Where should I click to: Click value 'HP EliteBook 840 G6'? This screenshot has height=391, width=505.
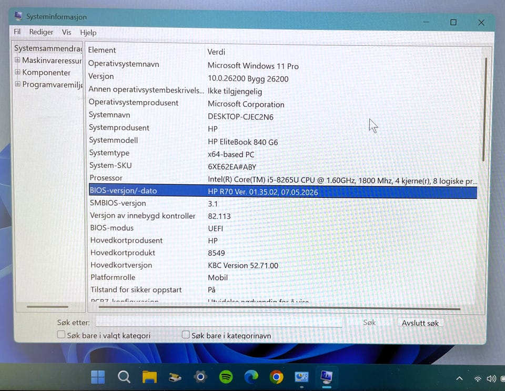[243, 142]
